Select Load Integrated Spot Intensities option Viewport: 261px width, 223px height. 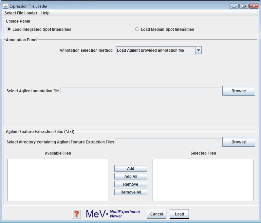tap(9, 29)
